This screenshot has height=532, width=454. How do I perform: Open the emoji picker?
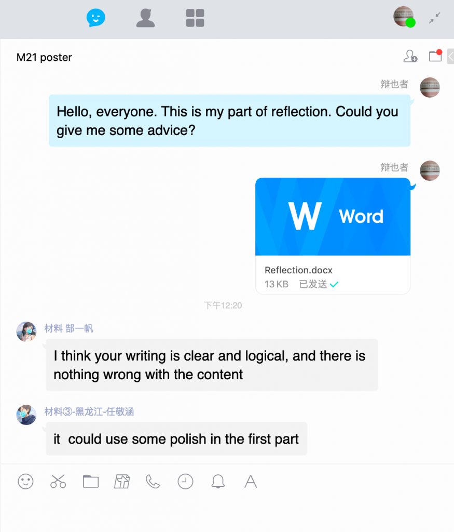coord(26,482)
